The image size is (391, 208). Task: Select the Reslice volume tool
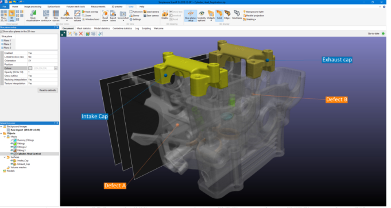point(78,16)
